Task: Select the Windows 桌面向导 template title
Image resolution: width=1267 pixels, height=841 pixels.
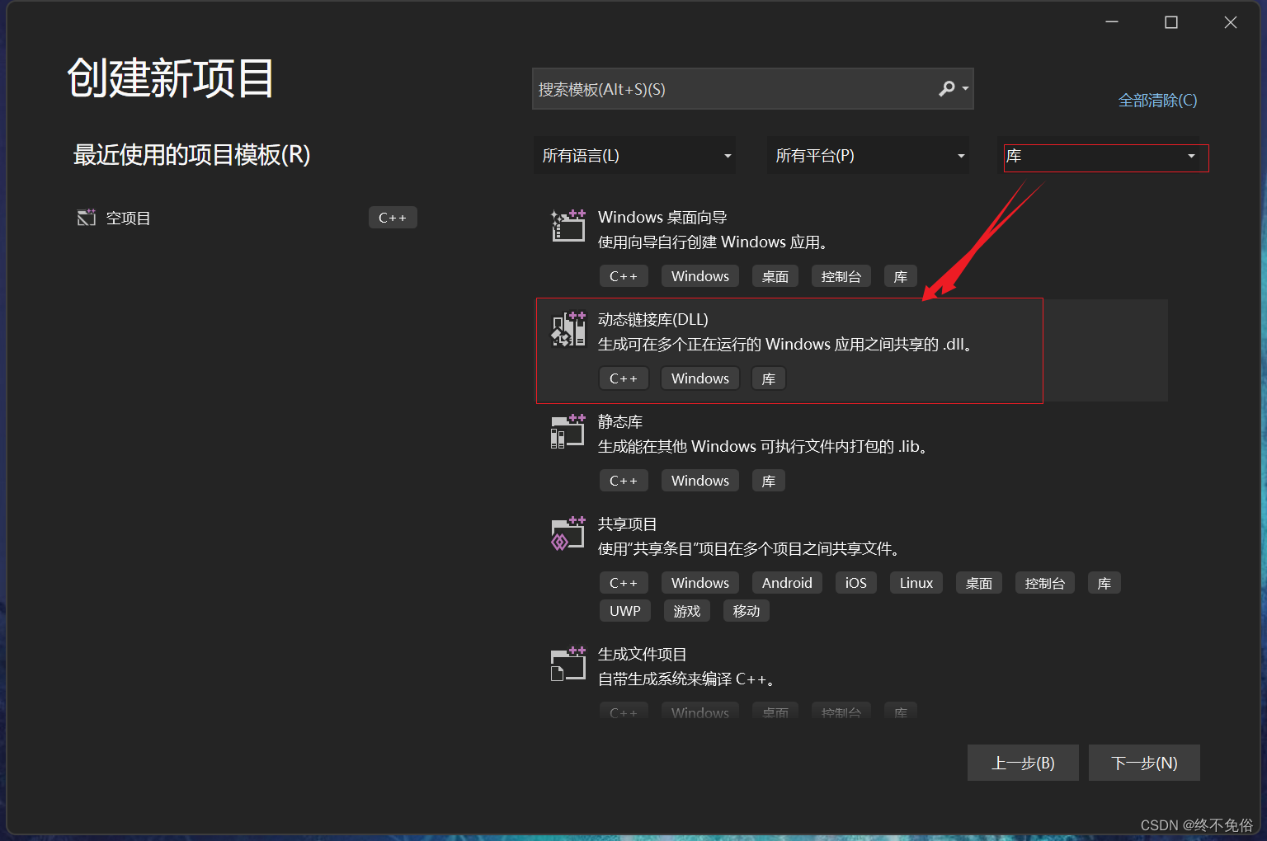Action: click(662, 217)
